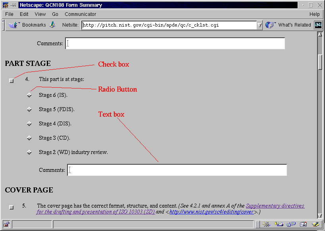
Task: Click the page proxy icon beside Netsite
Action: (x=52, y=25)
